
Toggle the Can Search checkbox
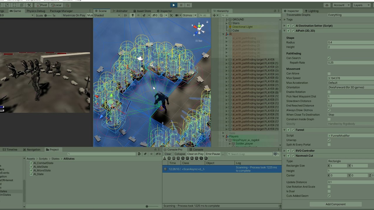click(329, 58)
